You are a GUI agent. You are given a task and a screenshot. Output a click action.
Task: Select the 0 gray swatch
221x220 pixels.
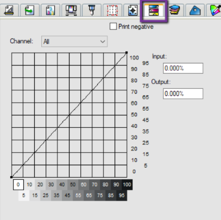18,185
